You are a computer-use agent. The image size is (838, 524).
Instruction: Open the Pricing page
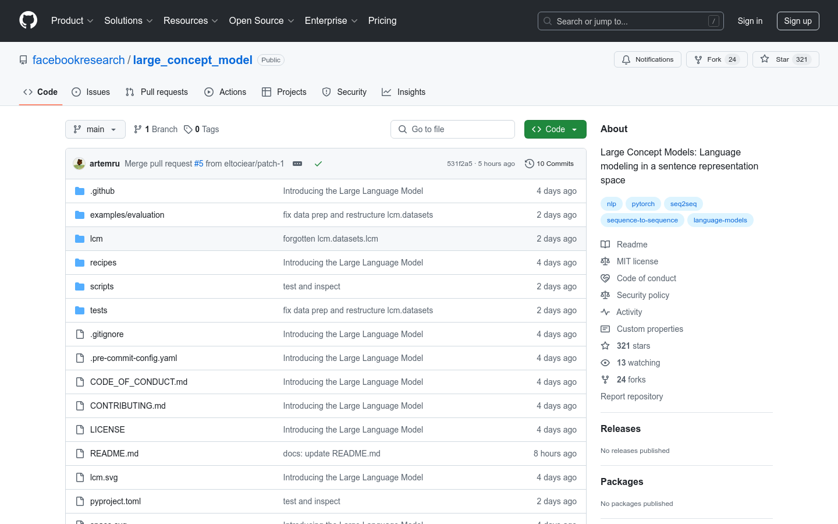[382, 21]
